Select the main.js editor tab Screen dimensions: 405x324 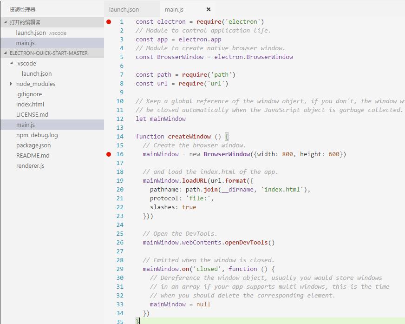tap(174, 9)
